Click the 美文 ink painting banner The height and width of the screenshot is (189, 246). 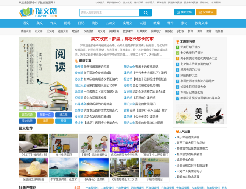coord(200,114)
